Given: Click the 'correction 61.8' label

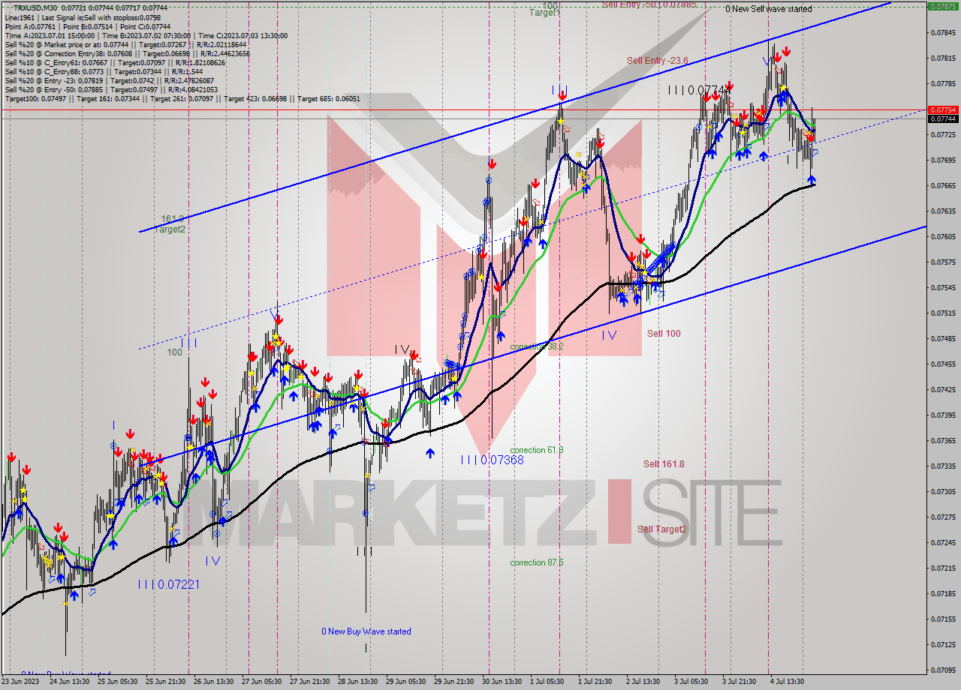Looking at the screenshot, I should (537, 450).
